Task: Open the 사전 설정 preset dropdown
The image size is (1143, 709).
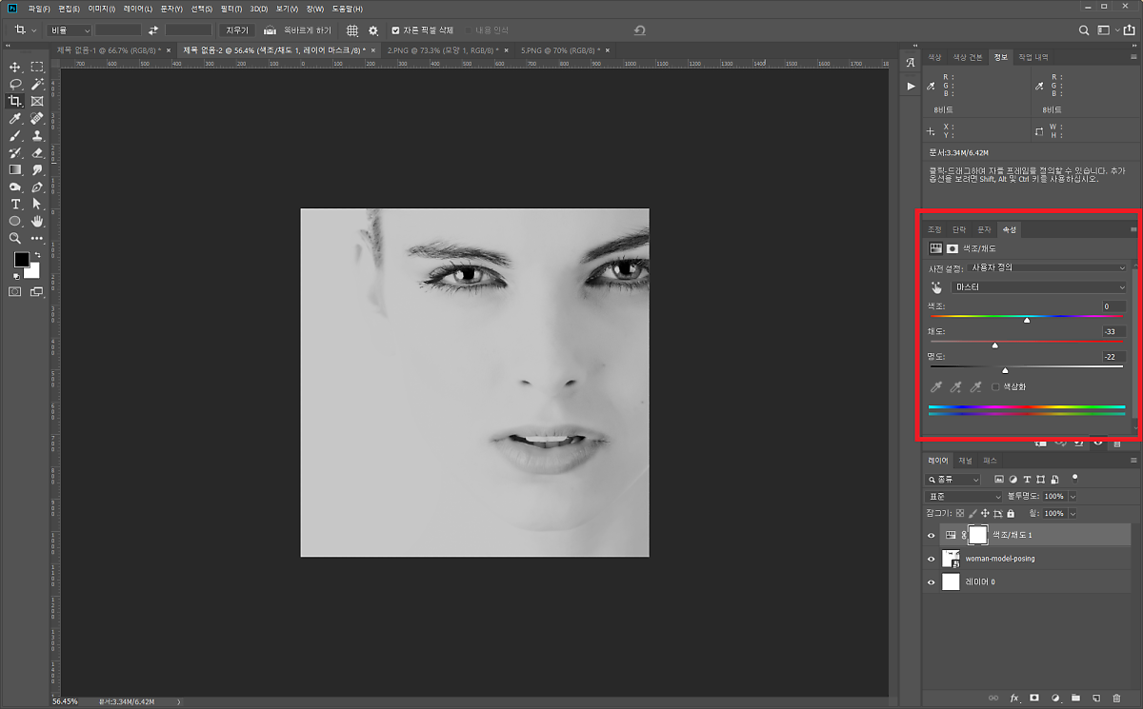Action: pos(1047,267)
